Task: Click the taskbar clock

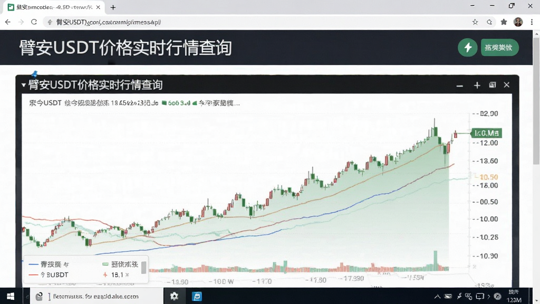Action: tap(514, 297)
